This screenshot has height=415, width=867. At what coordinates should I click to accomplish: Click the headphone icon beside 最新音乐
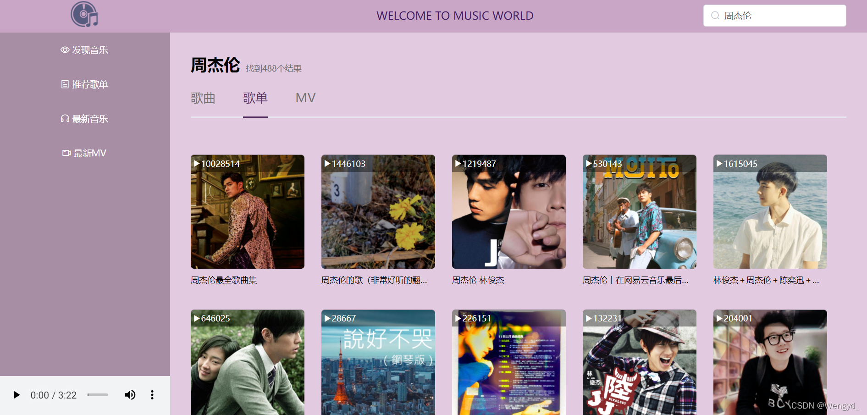65,119
